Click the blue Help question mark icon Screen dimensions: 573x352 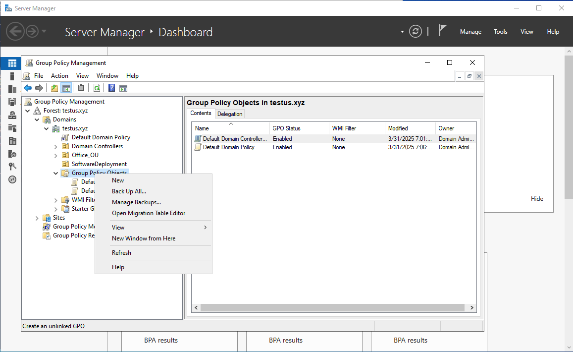pyautogui.click(x=112, y=88)
